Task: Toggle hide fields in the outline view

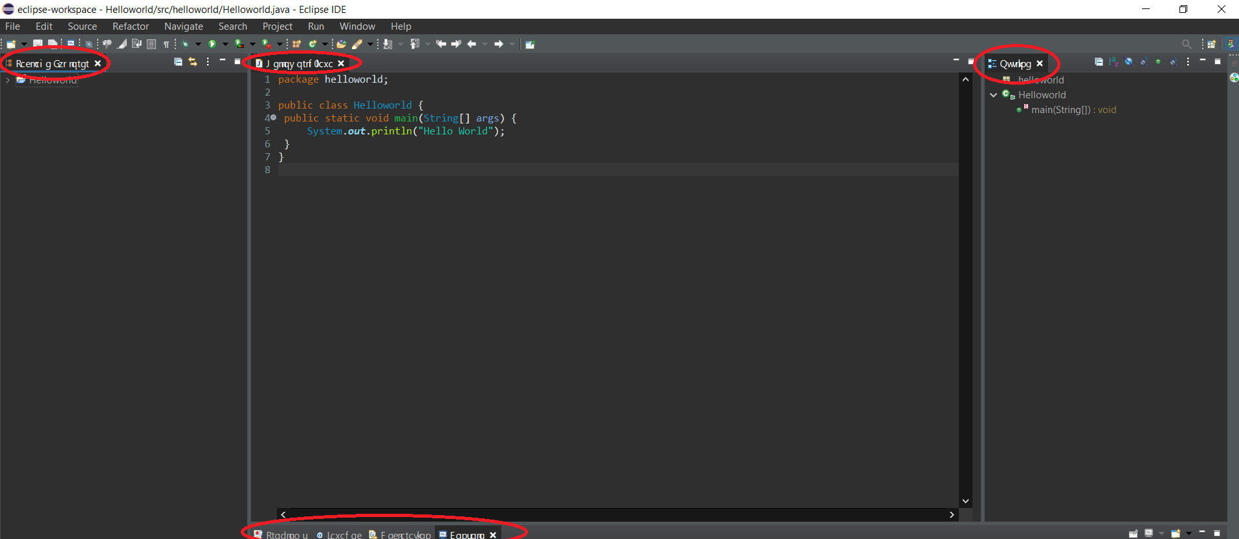Action: pyautogui.click(x=1128, y=62)
